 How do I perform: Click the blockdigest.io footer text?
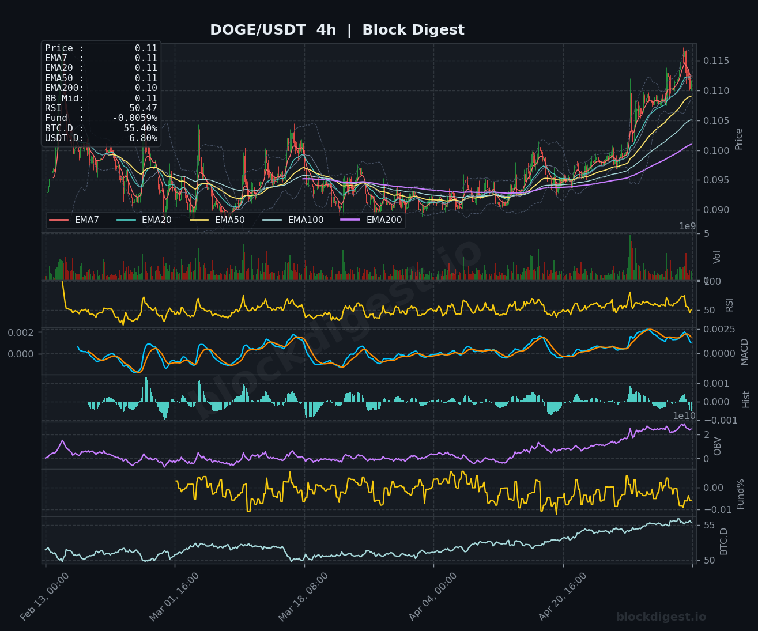tap(661, 617)
